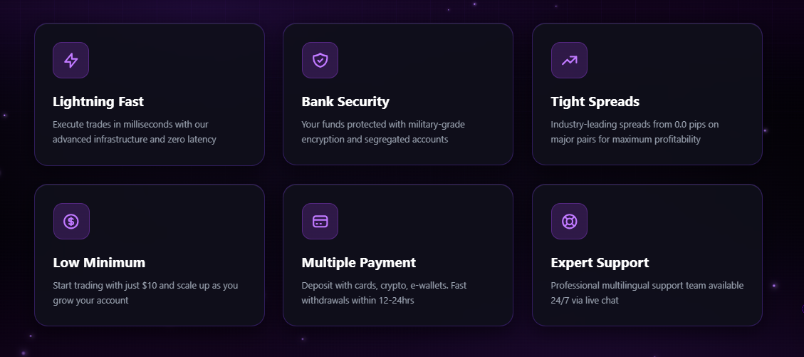804x357 pixels.
Task: Select the Expert Support heading
Action: coord(600,263)
